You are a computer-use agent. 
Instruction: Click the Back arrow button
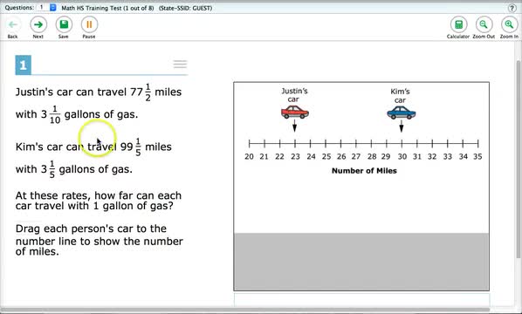(x=13, y=24)
